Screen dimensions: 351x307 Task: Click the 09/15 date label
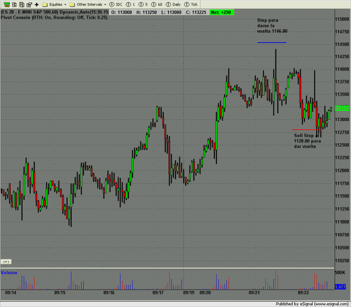coord(60,292)
